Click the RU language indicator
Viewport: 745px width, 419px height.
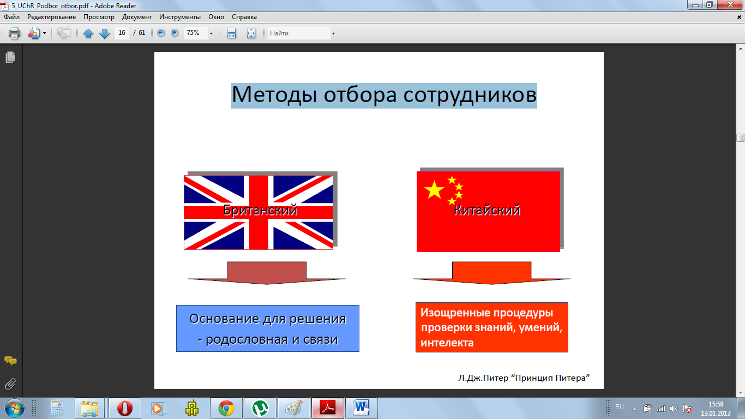click(x=620, y=407)
